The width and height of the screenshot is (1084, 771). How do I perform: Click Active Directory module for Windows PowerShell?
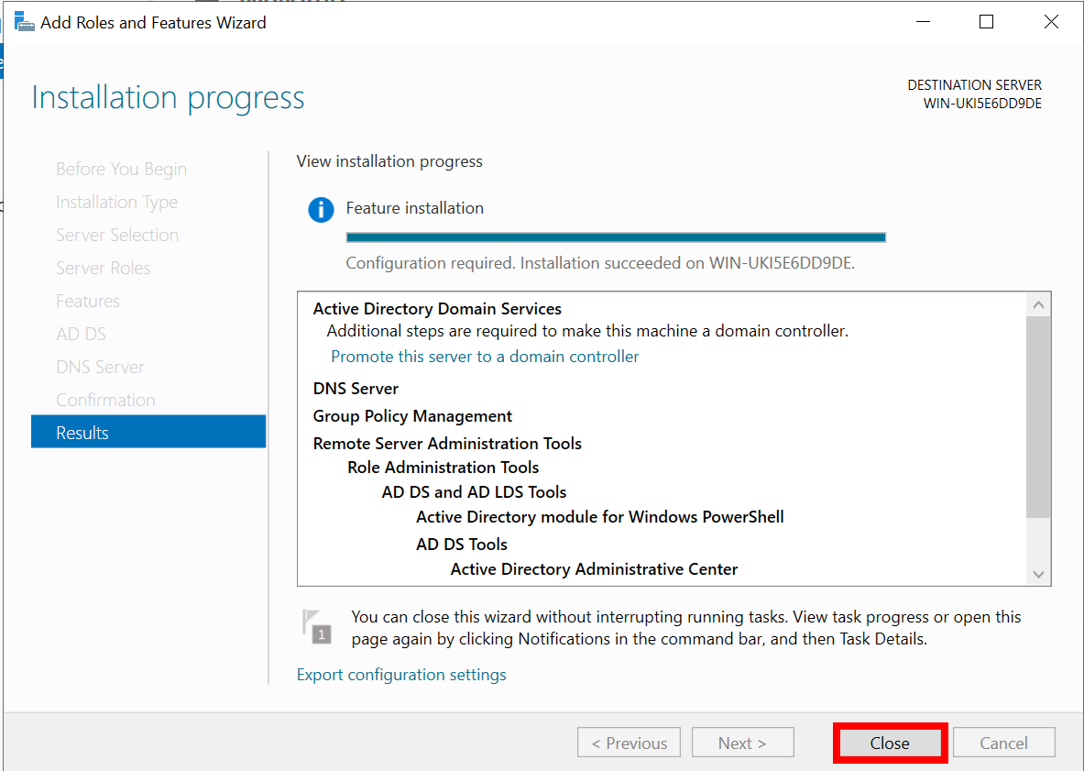[x=600, y=517]
